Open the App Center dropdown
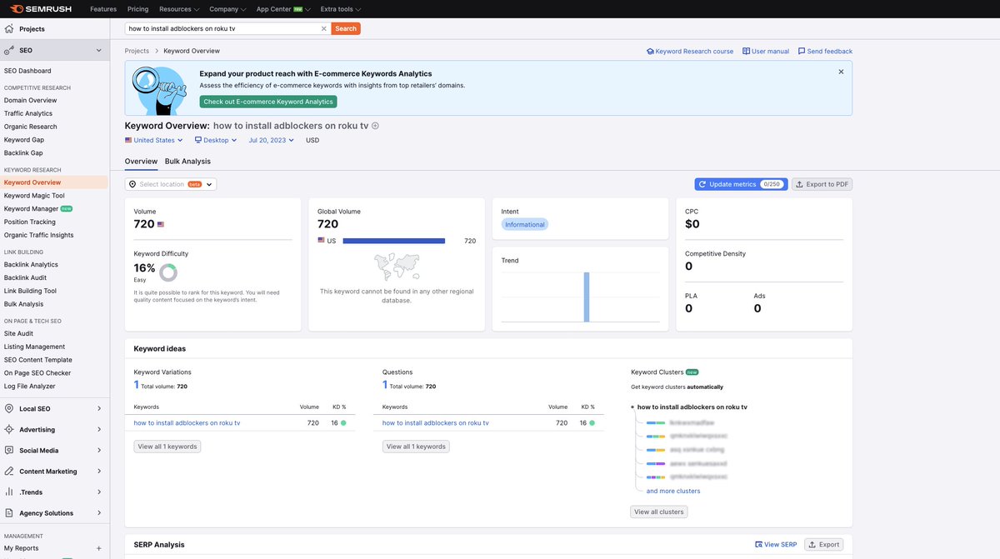1000x559 pixels. [x=283, y=9]
